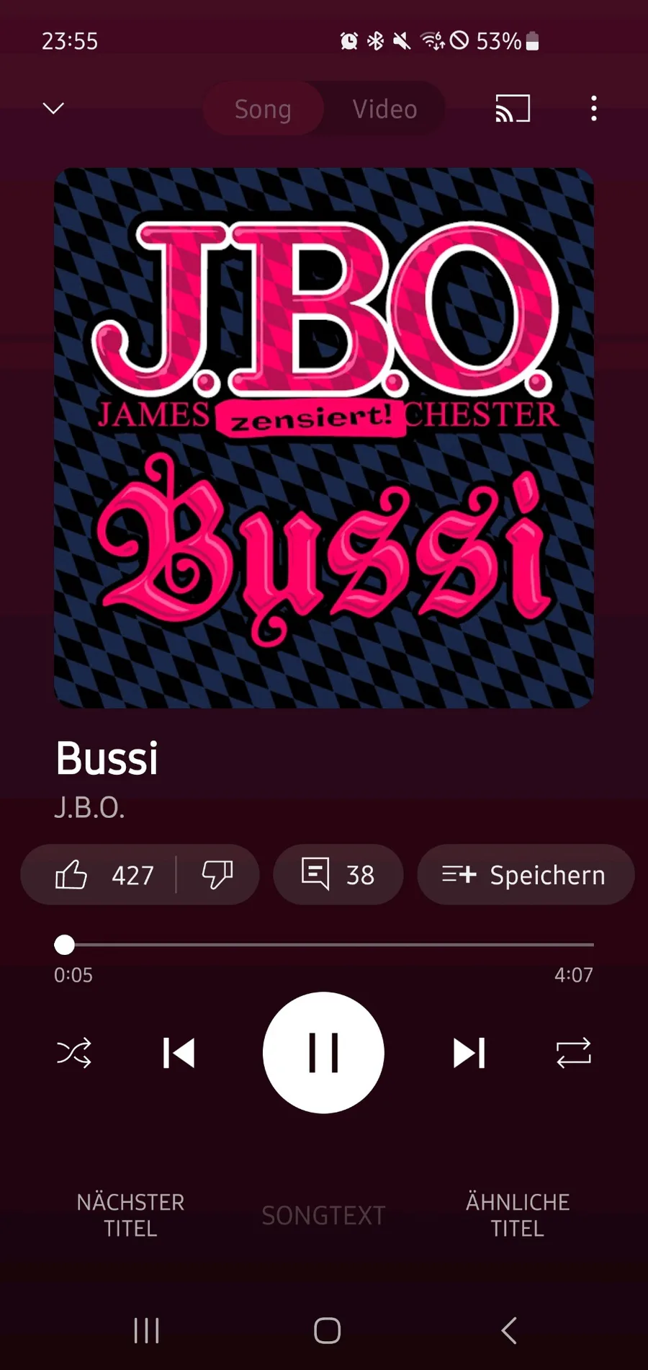Tap the Bussi album cover art
The width and height of the screenshot is (648, 1370).
click(x=324, y=438)
